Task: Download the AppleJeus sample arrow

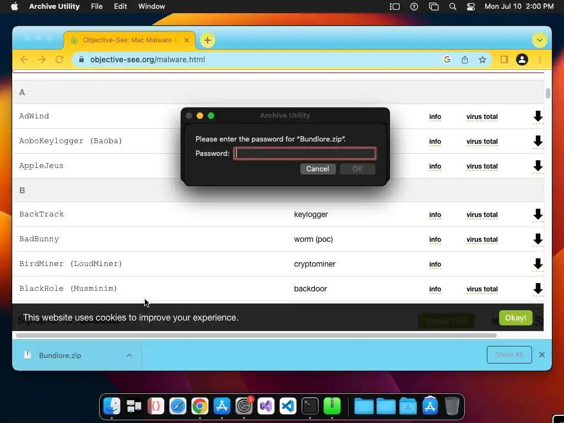Action: coord(538,166)
